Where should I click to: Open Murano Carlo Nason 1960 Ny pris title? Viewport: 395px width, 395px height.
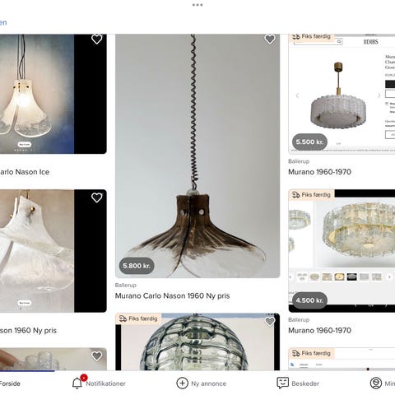pos(172,295)
